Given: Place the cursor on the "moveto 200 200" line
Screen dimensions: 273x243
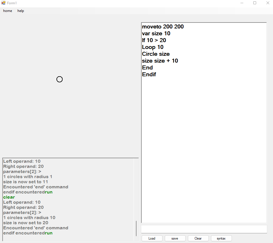Looking at the screenshot, I should tap(163, 26).
